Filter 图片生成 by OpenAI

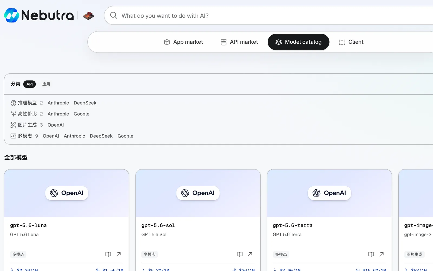(56, 125)
